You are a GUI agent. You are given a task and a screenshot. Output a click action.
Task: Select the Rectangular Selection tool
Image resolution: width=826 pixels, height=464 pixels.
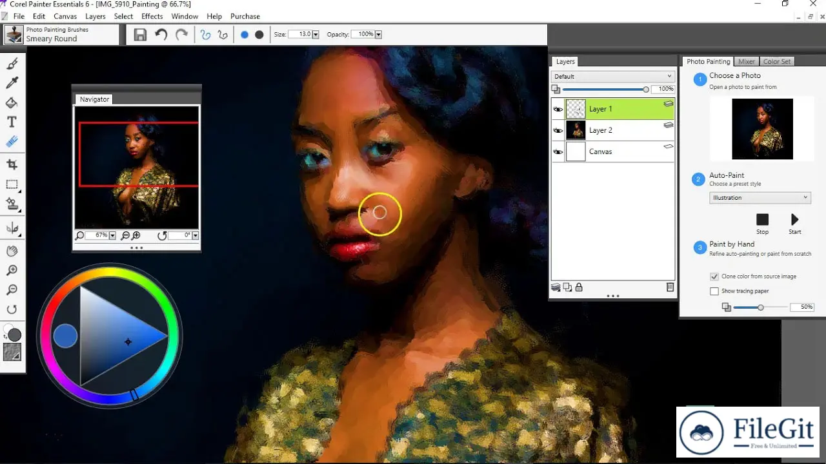coord(12,184)
